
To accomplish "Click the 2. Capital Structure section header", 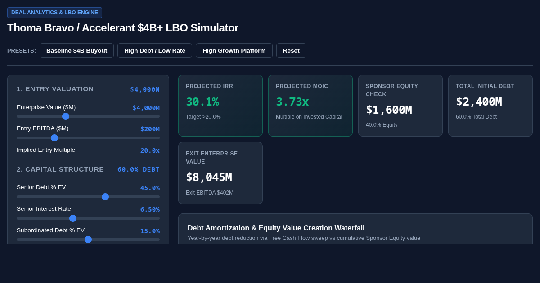I will [60, 169].
